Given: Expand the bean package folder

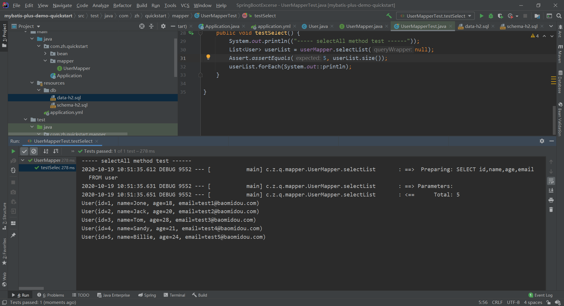Looking at the screenshot, I should [x=45, y=53].
